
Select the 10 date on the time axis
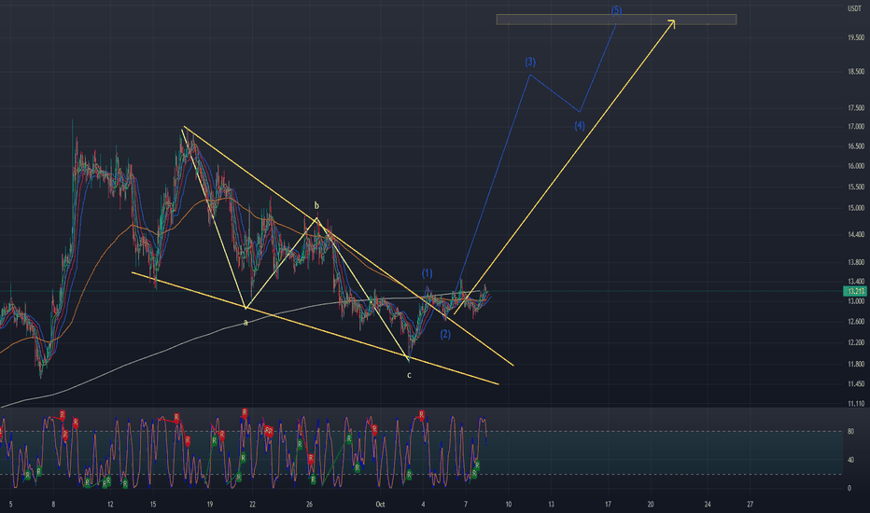click(x=508, y=505)
